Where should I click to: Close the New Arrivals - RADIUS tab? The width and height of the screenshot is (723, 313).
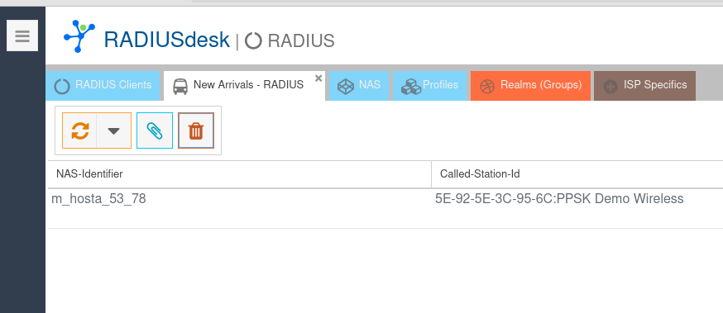[318, 78]
